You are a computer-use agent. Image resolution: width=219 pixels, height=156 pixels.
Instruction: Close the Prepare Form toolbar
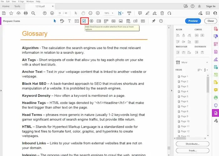(211, 21)
